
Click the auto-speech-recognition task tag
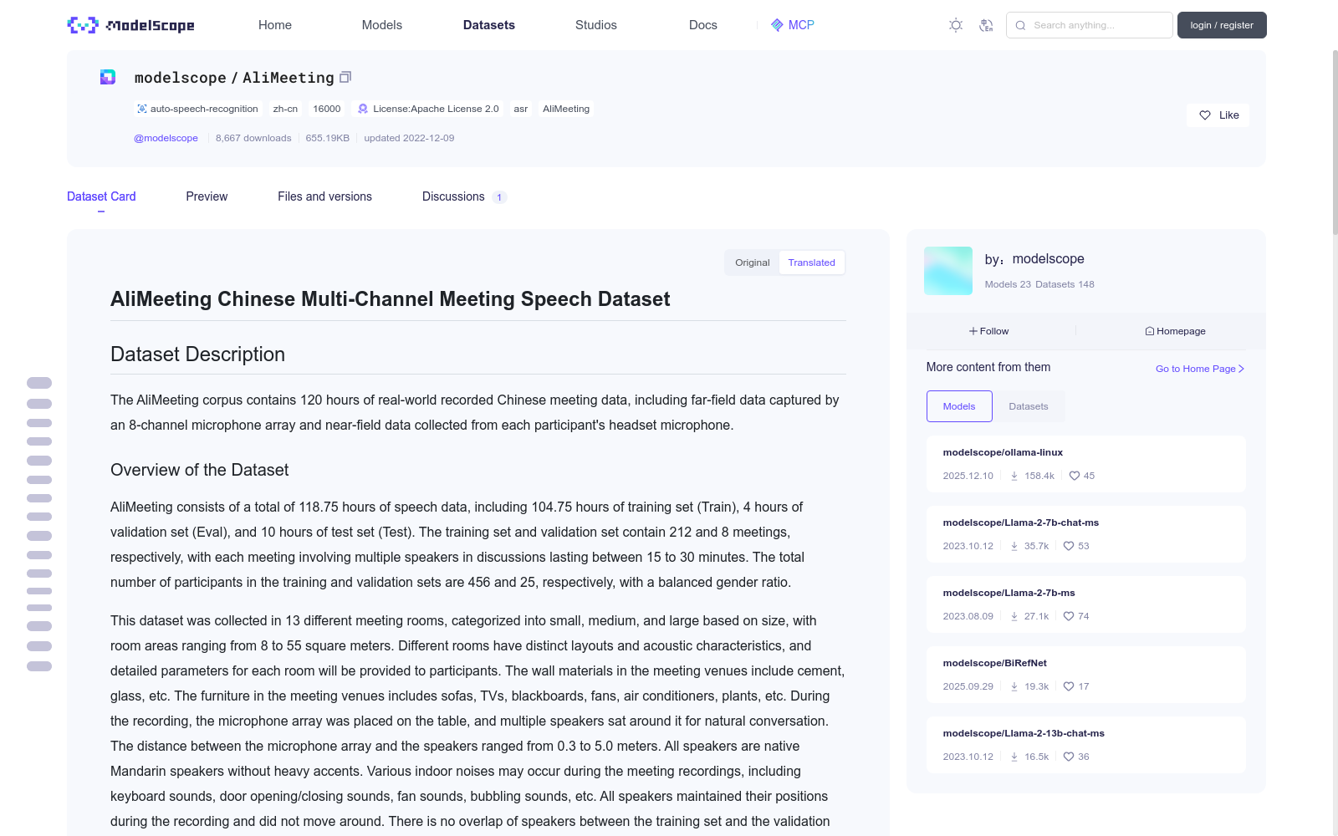pos(197,109)
